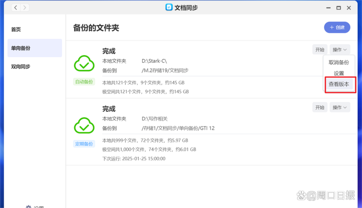Open the 操作 dropdown for the second backup task
This screenshot has width=362, height=208.
pos(340,107)
